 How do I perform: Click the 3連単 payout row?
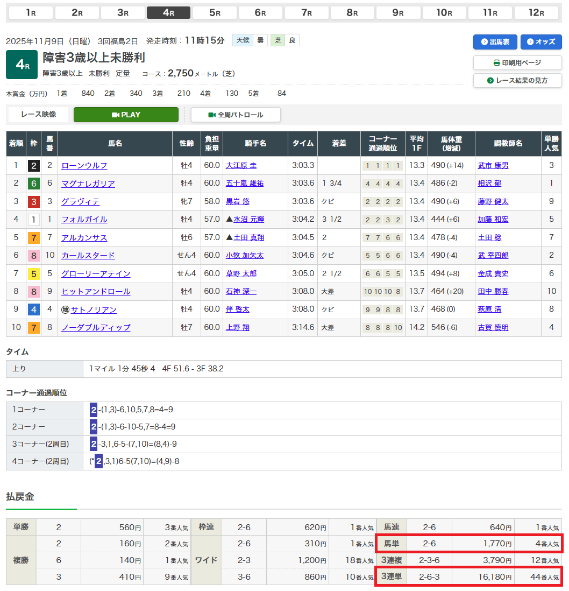click(468, 577)
